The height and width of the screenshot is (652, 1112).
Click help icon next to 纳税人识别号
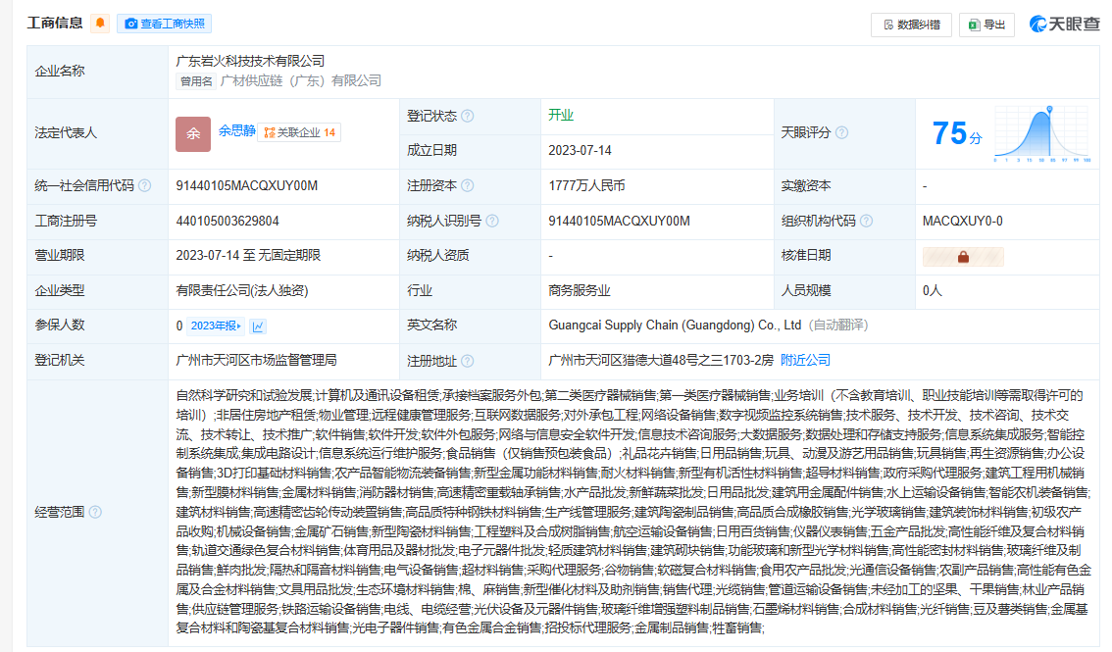click(x=492, y=222)
